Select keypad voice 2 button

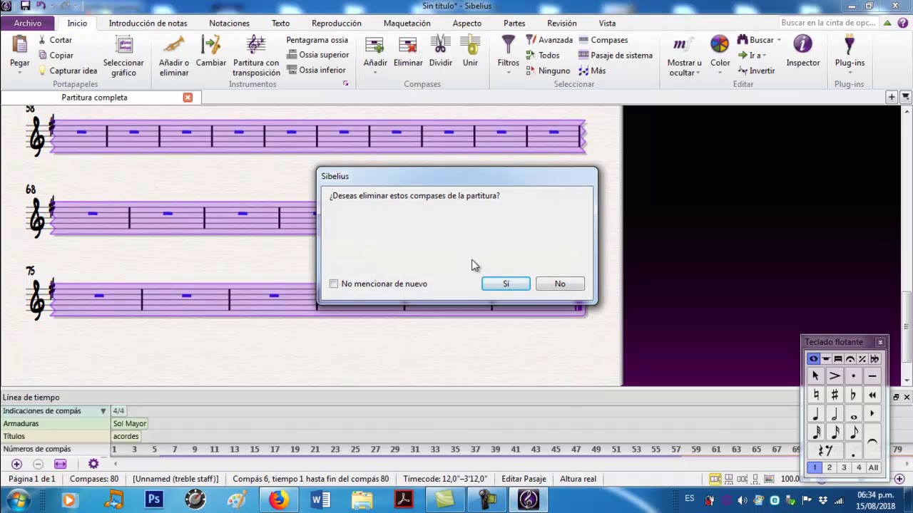(x=829, y=467)
